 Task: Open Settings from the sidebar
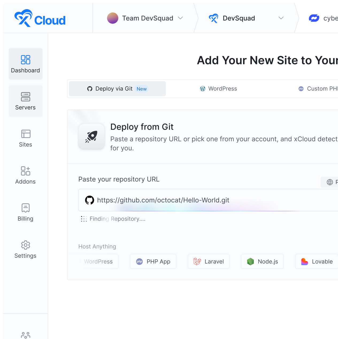point(25,249)
